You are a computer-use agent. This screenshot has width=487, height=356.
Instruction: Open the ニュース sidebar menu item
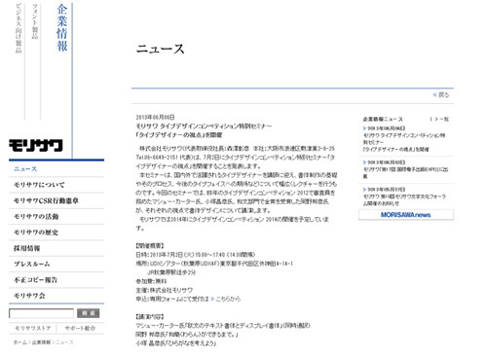pos(25,169)
